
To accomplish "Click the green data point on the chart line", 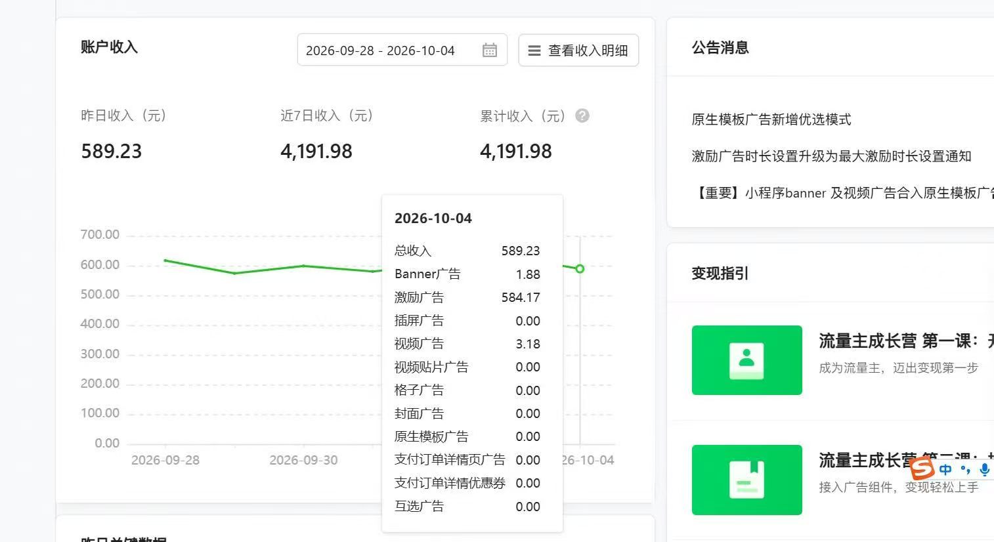I will [580, 268].
